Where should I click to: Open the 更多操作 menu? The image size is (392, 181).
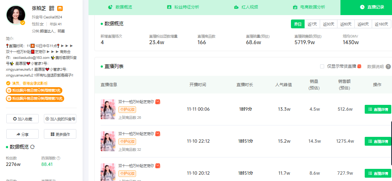[60, 134]
